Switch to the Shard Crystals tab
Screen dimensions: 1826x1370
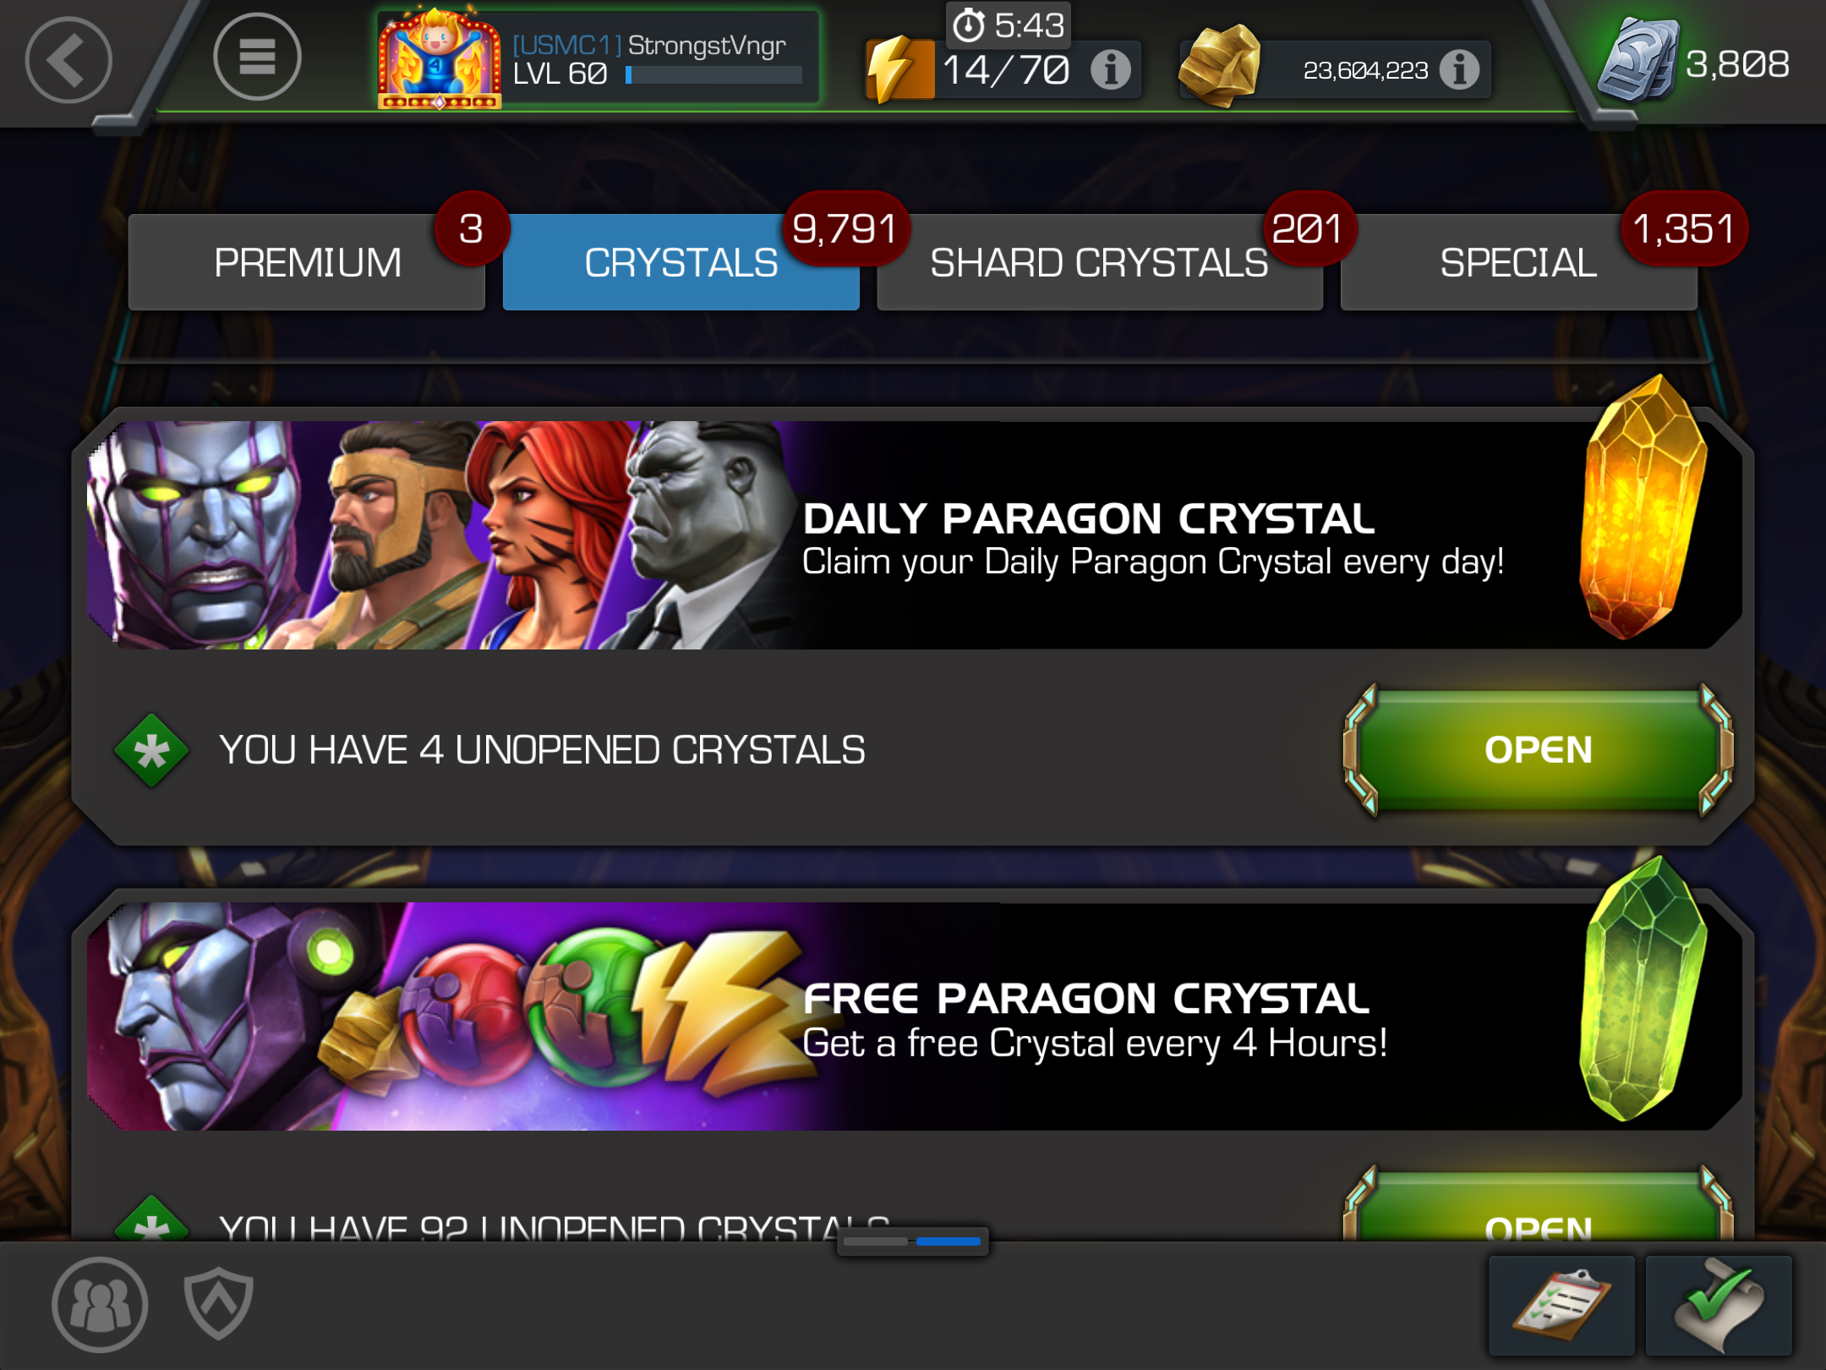pyautogui.click(x=1099, y=262)
